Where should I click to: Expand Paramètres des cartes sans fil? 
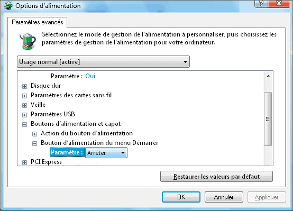[24, 96]
